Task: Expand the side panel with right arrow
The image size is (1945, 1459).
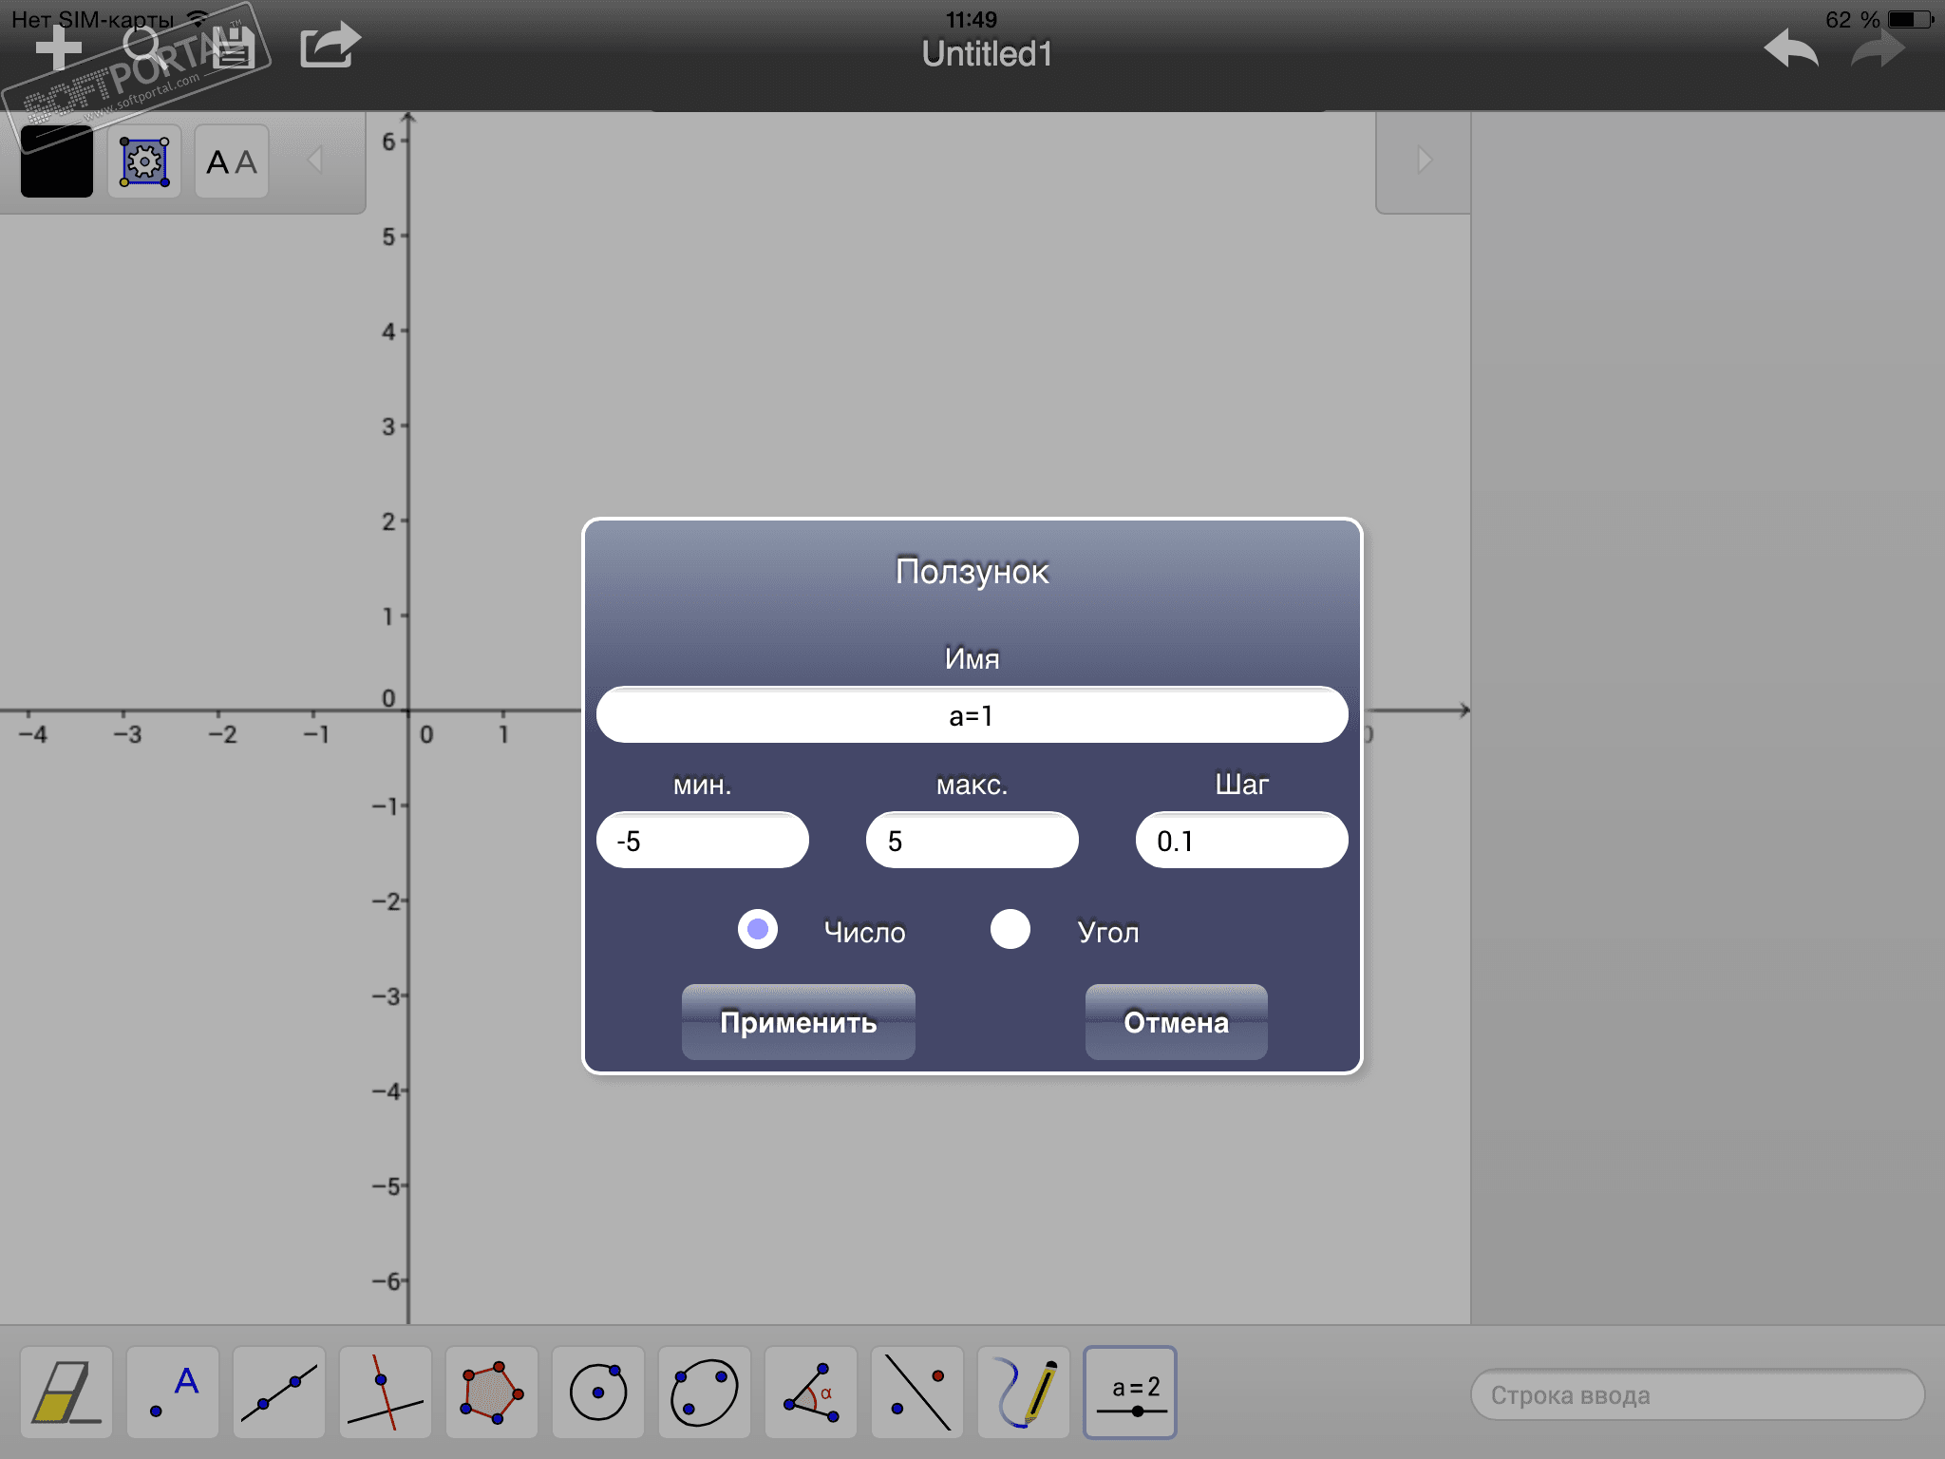Action: point(1423,160)
